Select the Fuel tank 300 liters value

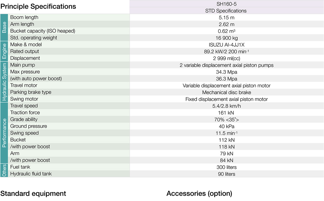point(227,167)
